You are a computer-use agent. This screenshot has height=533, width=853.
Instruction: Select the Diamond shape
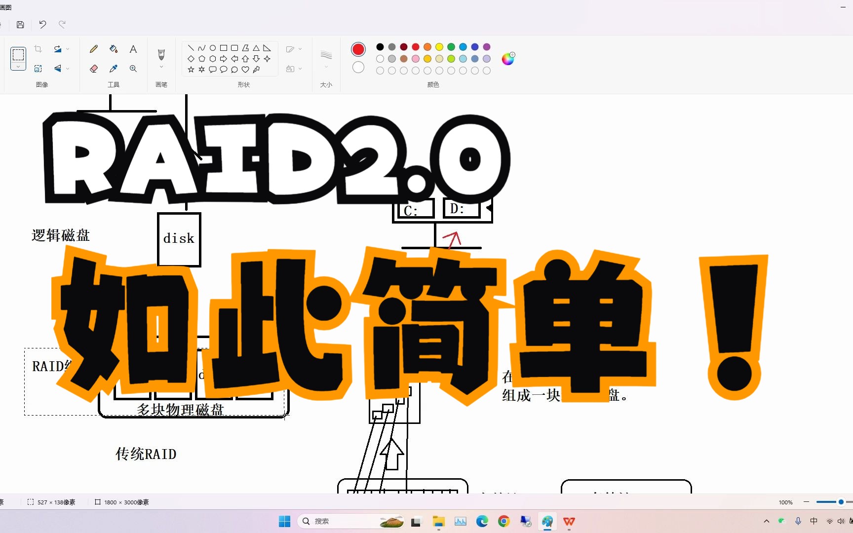pyautogui.click(x=191, y=59)
